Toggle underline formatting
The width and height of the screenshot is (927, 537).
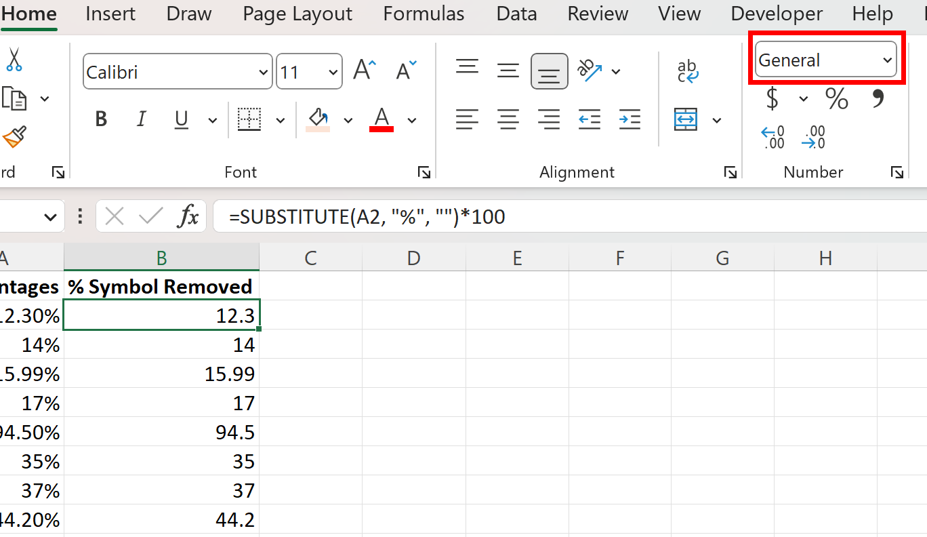(180, 119)
